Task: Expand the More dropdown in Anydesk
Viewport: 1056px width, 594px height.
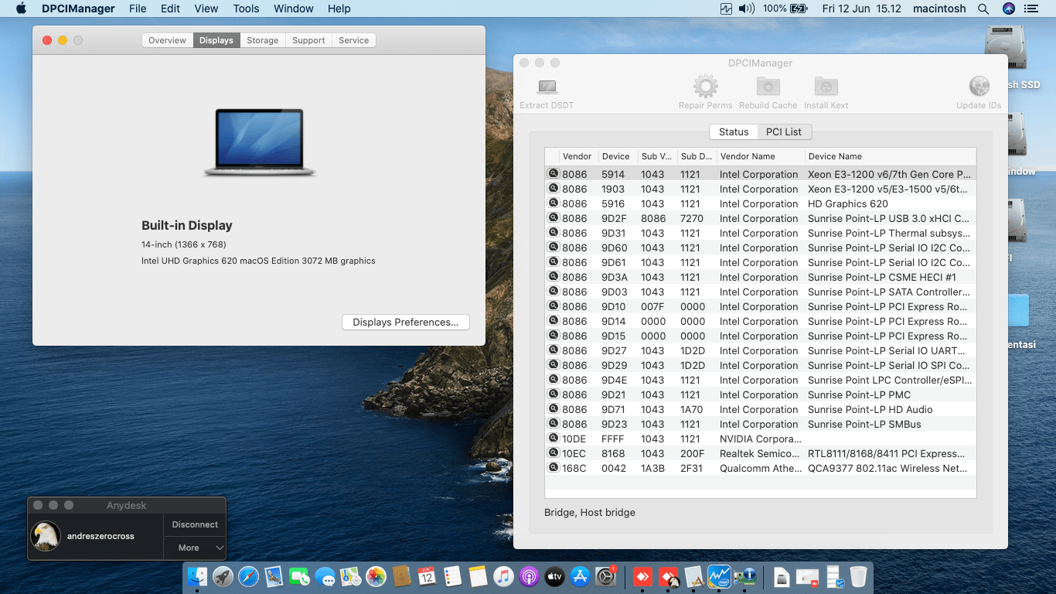Action: coord(195,548)
